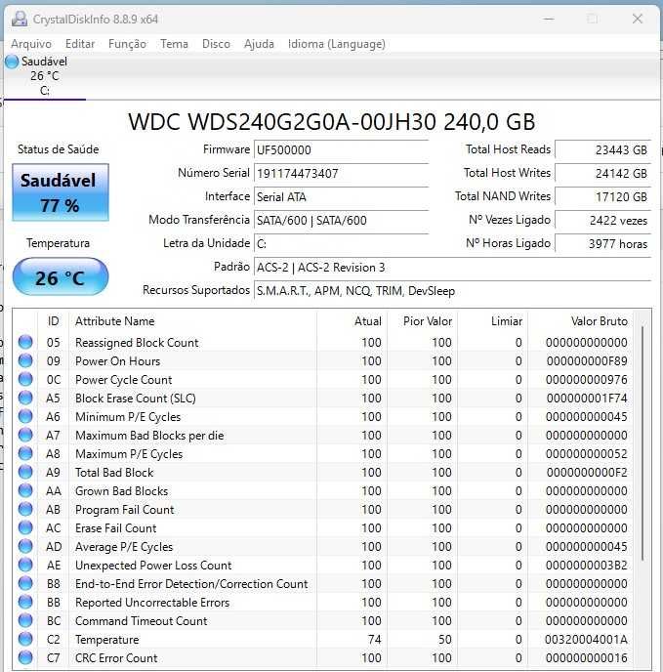Click Atual value 74 in Temperature row
The image size is (663, 672).
375,640
